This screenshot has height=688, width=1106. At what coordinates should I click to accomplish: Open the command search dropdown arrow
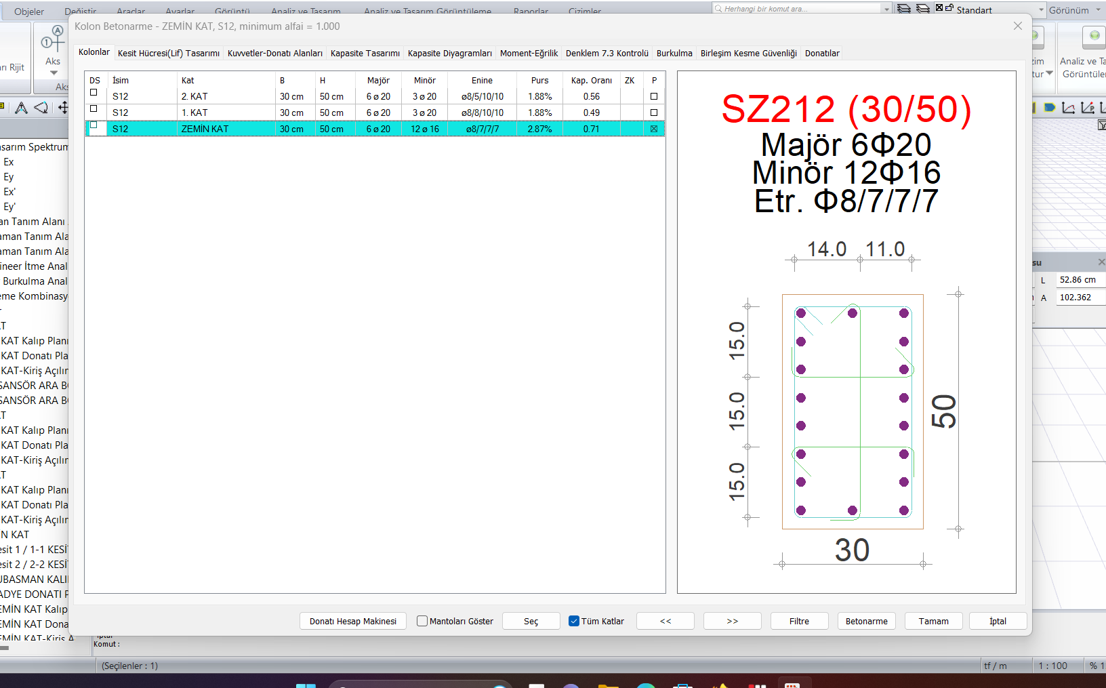point(886,9)
